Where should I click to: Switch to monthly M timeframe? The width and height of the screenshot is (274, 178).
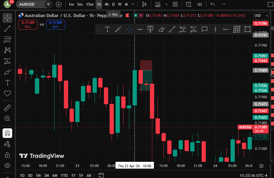tap(126, 4)
